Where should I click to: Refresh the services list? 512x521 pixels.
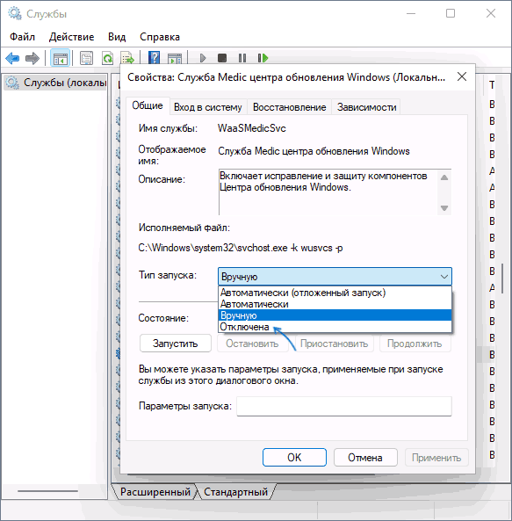click(107, 59)
